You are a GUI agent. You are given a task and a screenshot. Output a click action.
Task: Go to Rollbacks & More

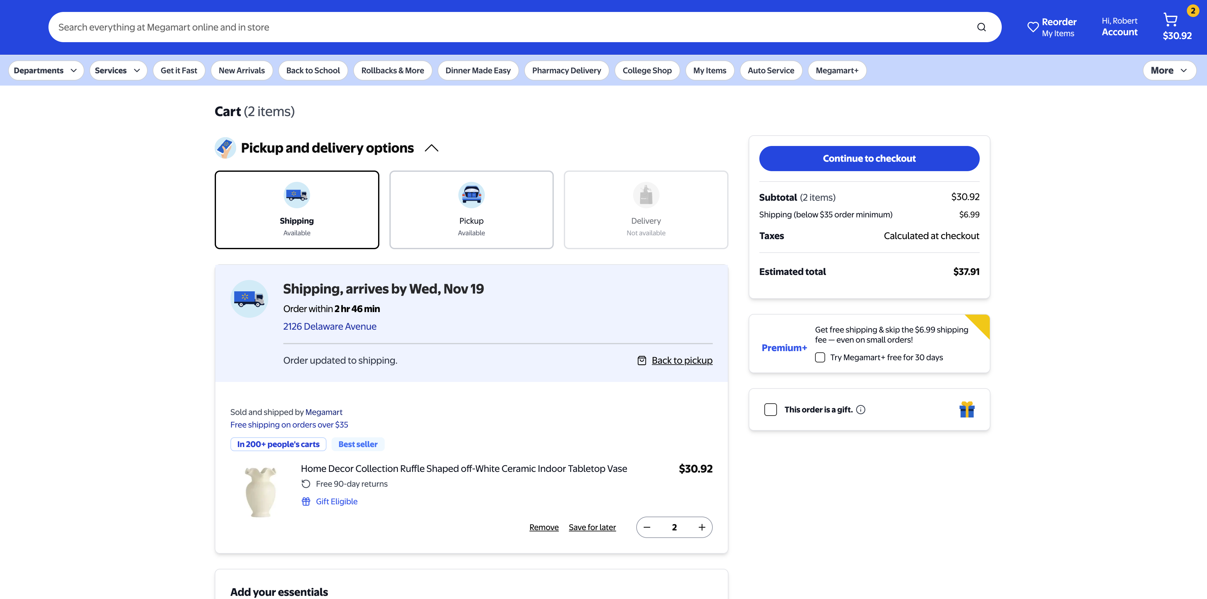tap(392, 71)
